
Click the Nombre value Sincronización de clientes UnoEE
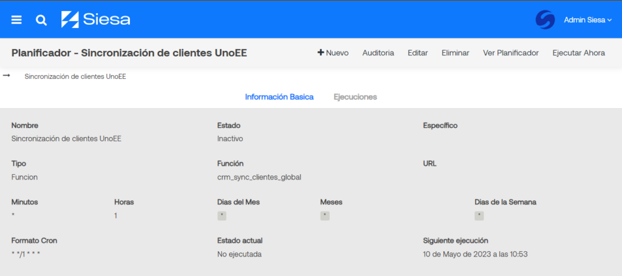tap(66, 139)
